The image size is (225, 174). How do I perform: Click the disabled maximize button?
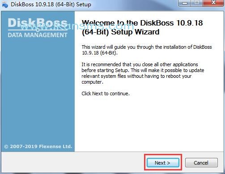[197, 3]
